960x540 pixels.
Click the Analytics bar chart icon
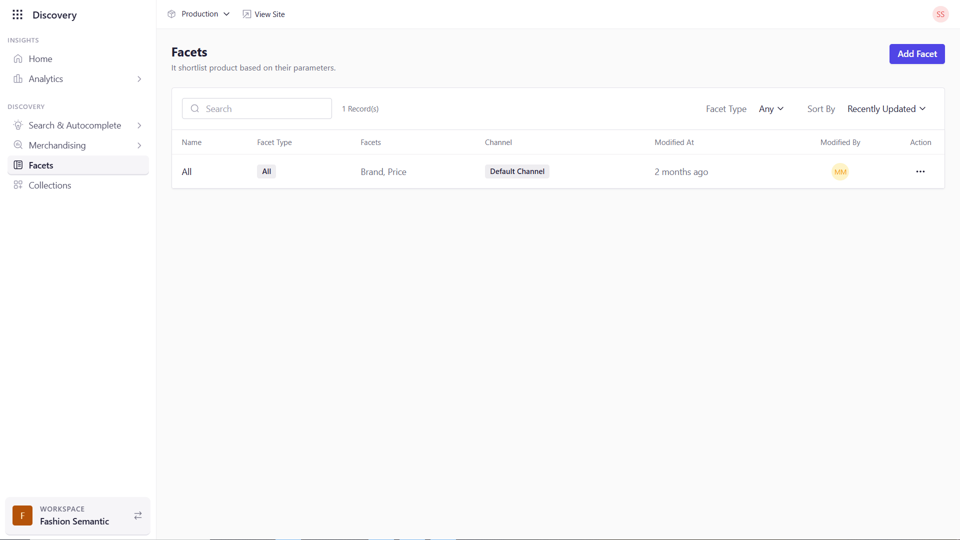tap(18, 79)
